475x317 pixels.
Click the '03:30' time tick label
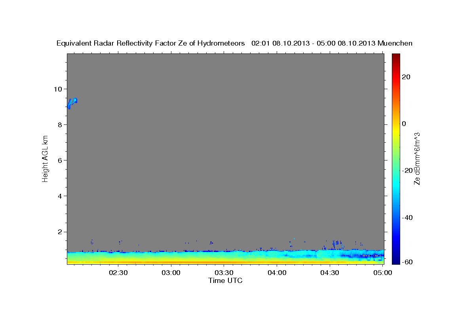click(224, 273)
